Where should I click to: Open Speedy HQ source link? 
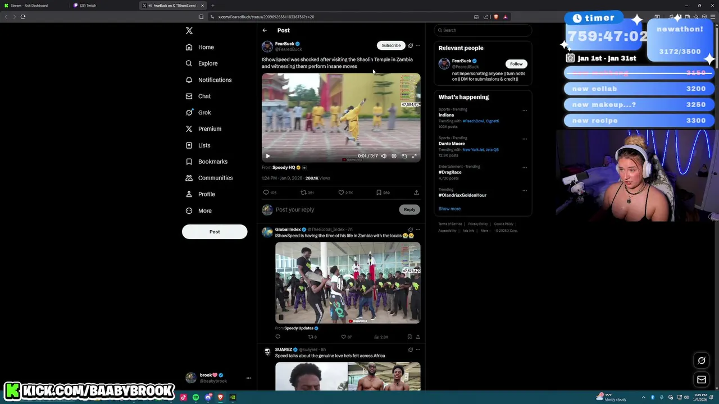coord(284,167)
